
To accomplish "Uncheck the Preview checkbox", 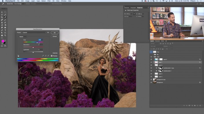I will tap(52, 56).
